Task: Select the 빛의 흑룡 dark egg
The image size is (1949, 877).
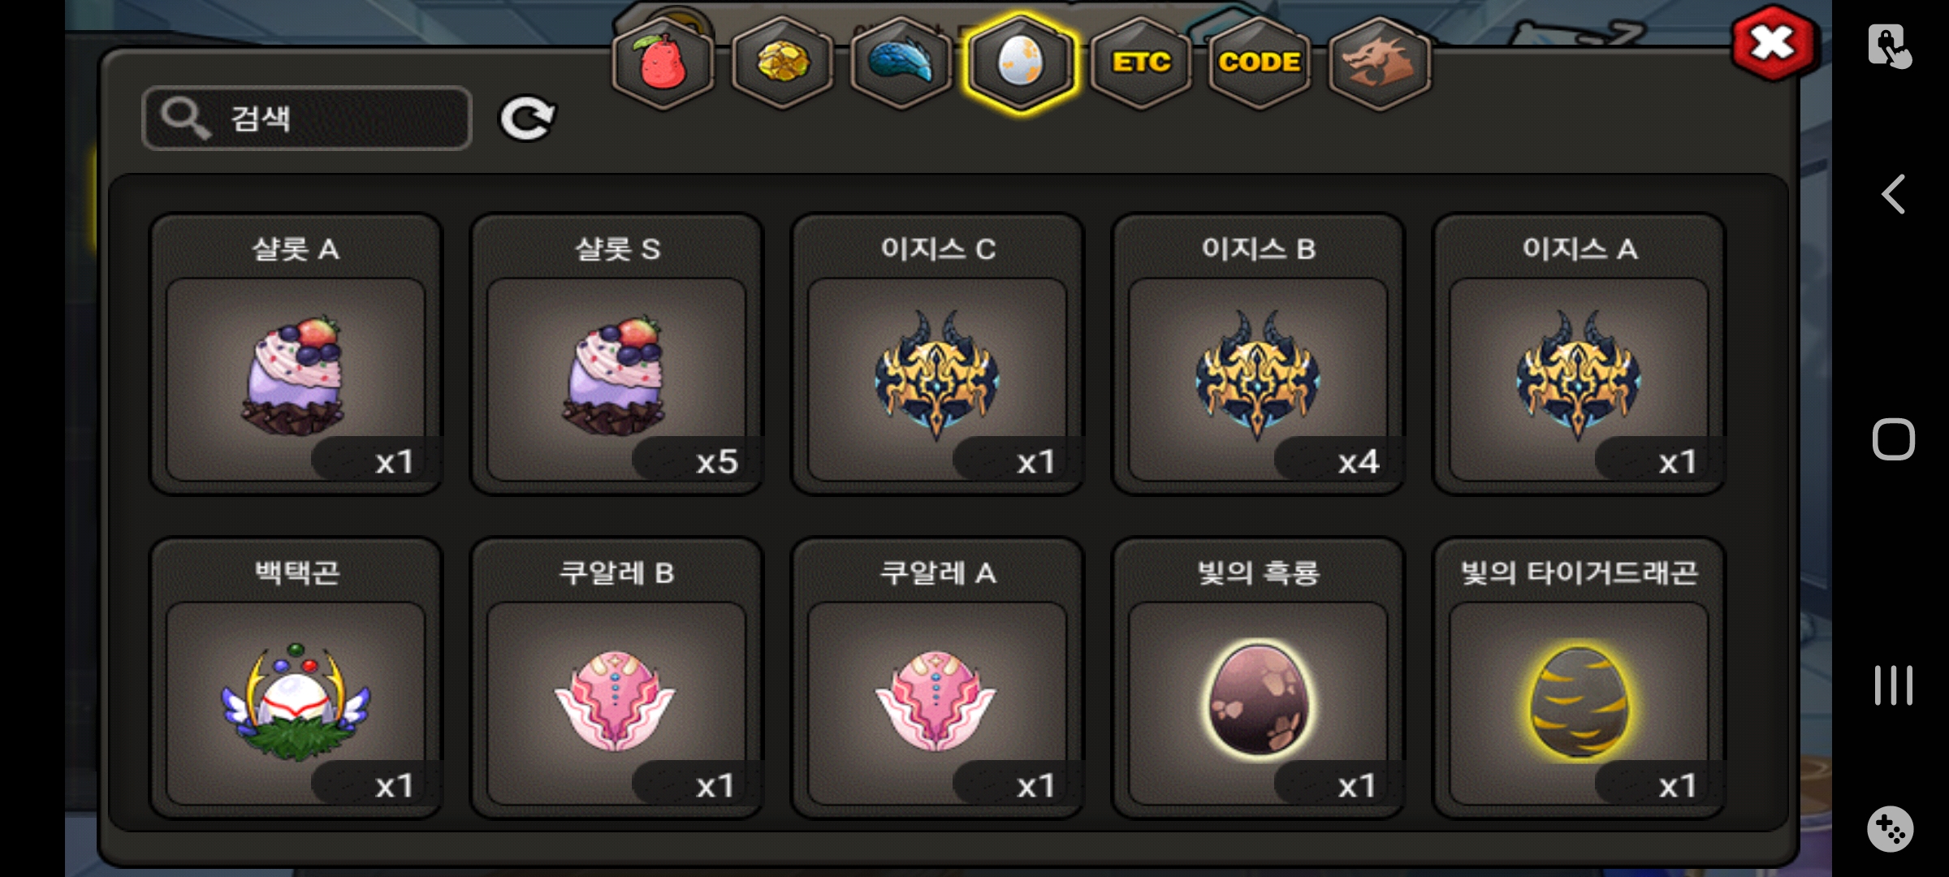Action: 1258,678
